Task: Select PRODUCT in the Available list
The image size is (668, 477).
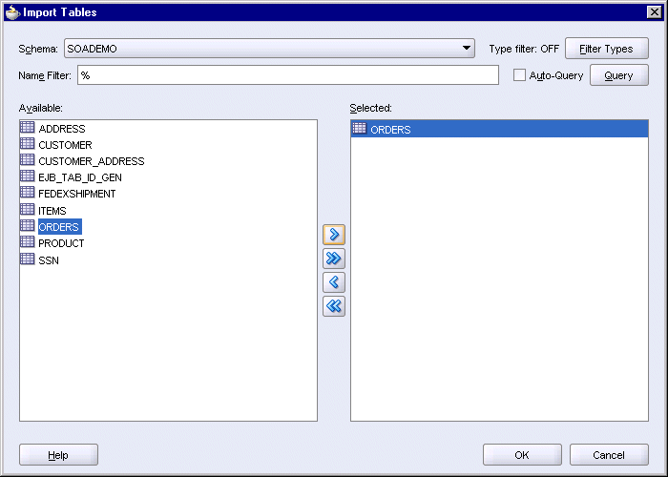Action: [61, 243]
